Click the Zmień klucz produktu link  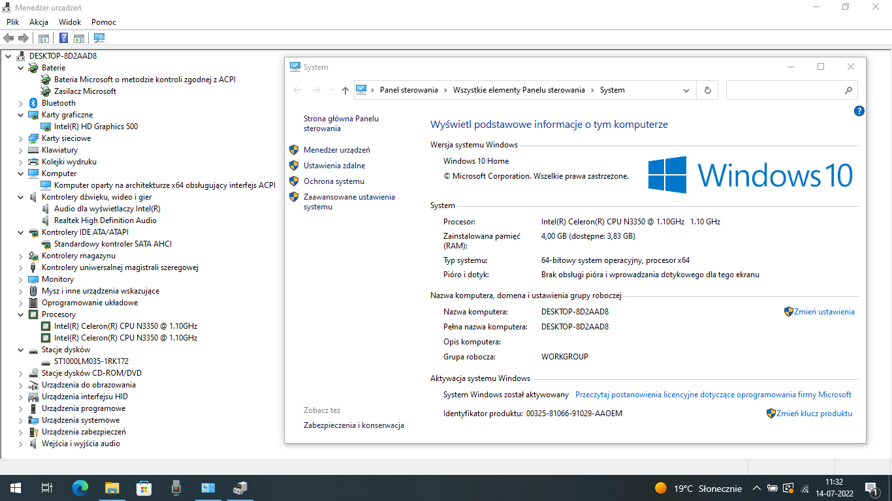pyautogui.click(x=814, y=414)
